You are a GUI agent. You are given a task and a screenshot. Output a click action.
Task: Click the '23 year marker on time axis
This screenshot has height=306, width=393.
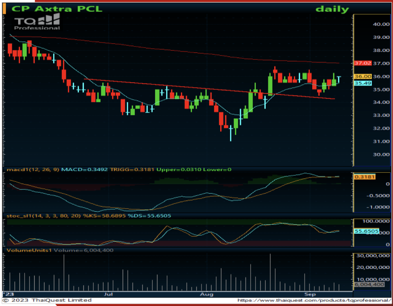9,294
